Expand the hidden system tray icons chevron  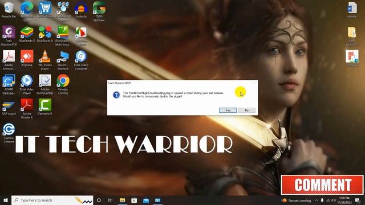point(316,200)
